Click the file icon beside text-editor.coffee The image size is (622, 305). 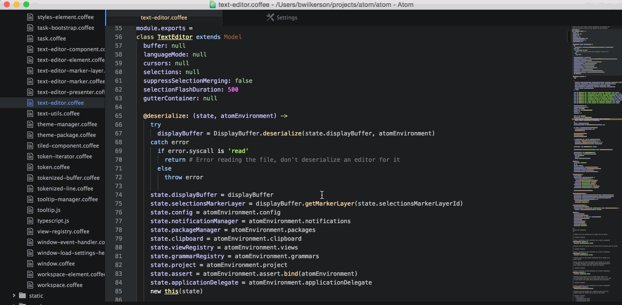point(29,102)
